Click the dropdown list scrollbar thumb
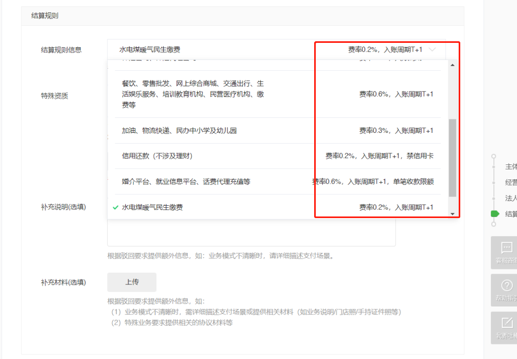The width and height of the screenshot is (517, 359). coord(452,158)
